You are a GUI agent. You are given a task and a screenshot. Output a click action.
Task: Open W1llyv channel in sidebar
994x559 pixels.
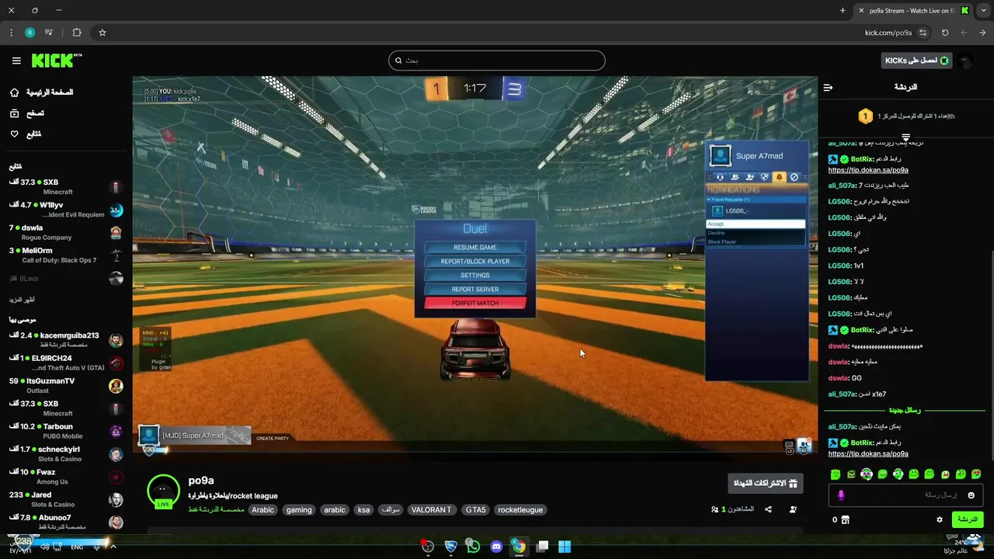pos(66,210)
